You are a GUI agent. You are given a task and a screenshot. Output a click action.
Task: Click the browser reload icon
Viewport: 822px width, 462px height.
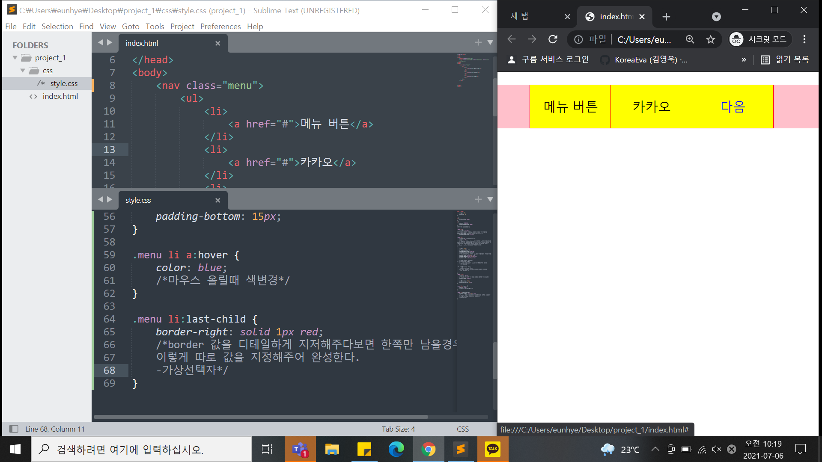coord(553,39)
